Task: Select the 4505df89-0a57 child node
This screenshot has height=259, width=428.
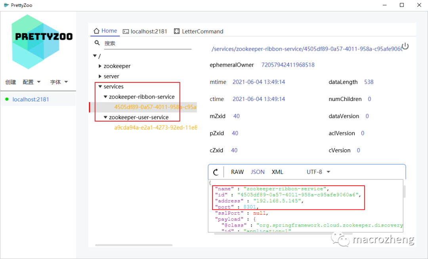Action: coord(155,107)
